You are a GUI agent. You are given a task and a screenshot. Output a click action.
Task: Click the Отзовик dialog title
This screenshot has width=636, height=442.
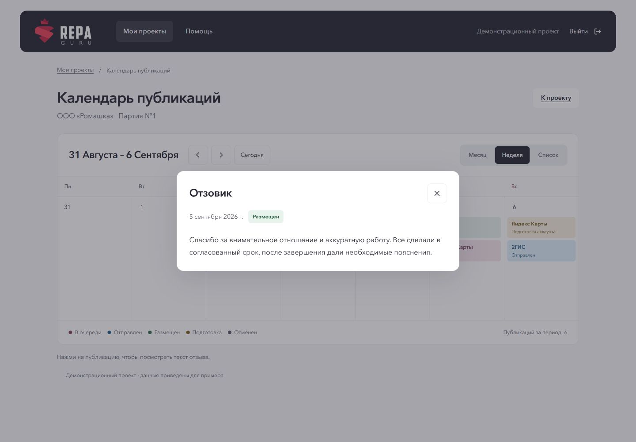pyautogui.click(x=210, y=193)
